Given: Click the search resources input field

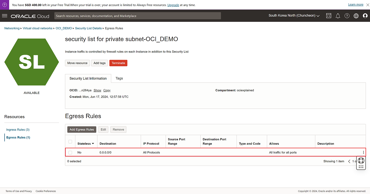Looking at the screenshot, I should [x=138, y=16].
